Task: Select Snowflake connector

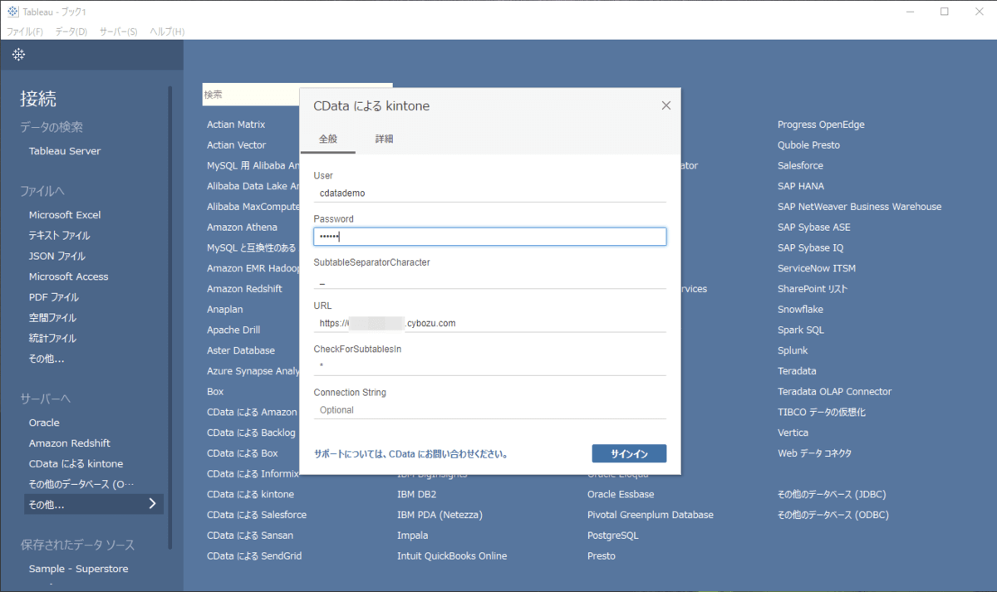Action: (x=800, y=310)
